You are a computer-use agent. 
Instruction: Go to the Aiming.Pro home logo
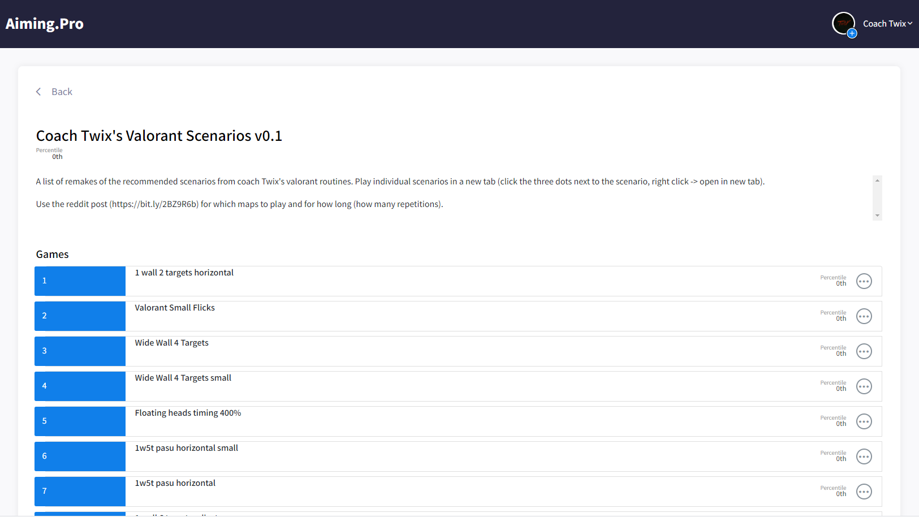(x=45, y=24)
